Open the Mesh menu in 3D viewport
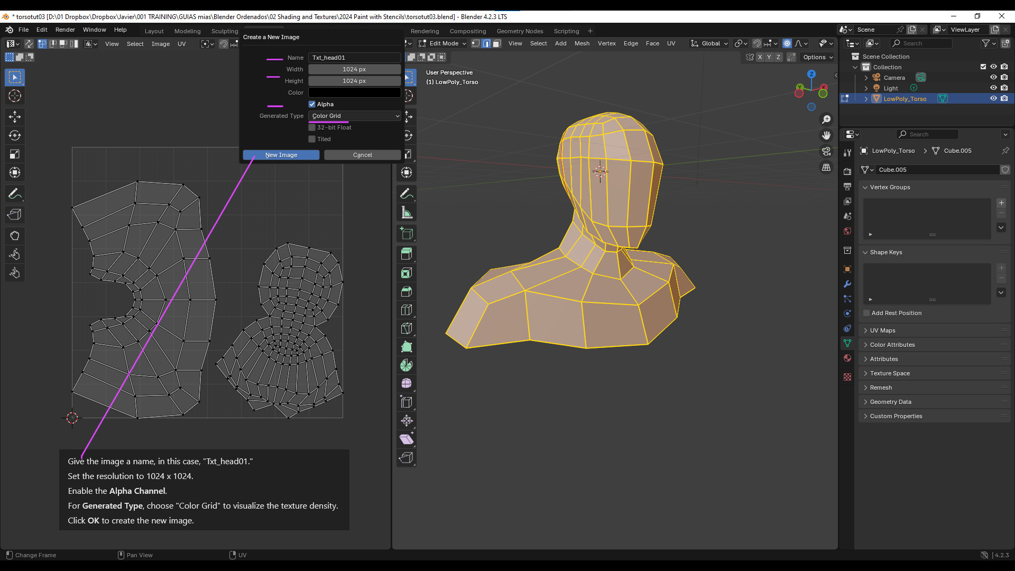1015x571 pixels. point(582,43)
